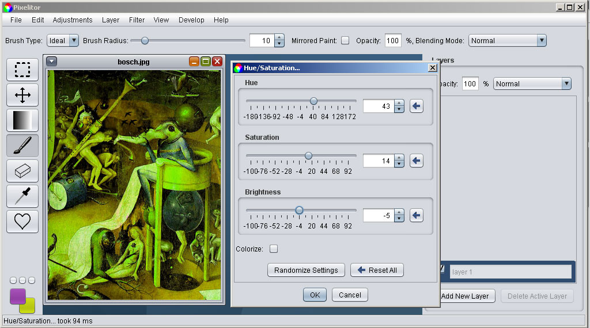Reset Brightness value with arrow button
Screen dimensions: 590x328
pyautogui.click(x=416, y=215)
